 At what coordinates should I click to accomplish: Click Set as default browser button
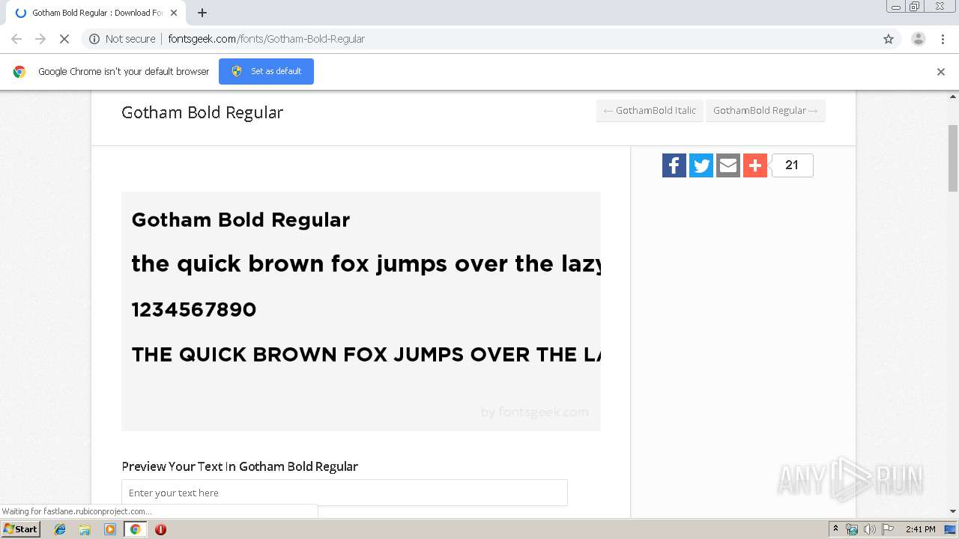[x=266, y=71]
